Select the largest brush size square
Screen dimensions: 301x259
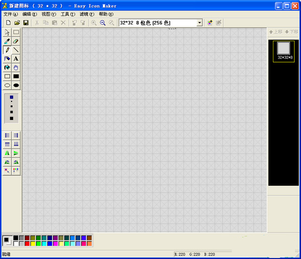pos(12,118)
